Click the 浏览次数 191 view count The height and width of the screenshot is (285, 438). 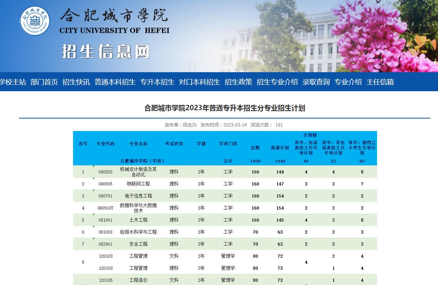pyautogui.click(x=267, y=125)
